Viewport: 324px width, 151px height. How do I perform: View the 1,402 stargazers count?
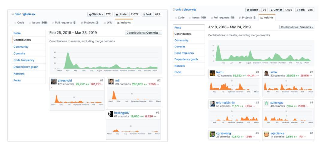(x=289, y=10)
